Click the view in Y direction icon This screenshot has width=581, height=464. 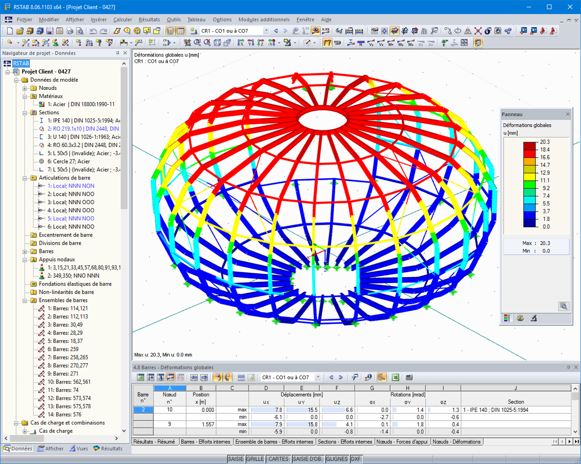click(x=251, y=43)
